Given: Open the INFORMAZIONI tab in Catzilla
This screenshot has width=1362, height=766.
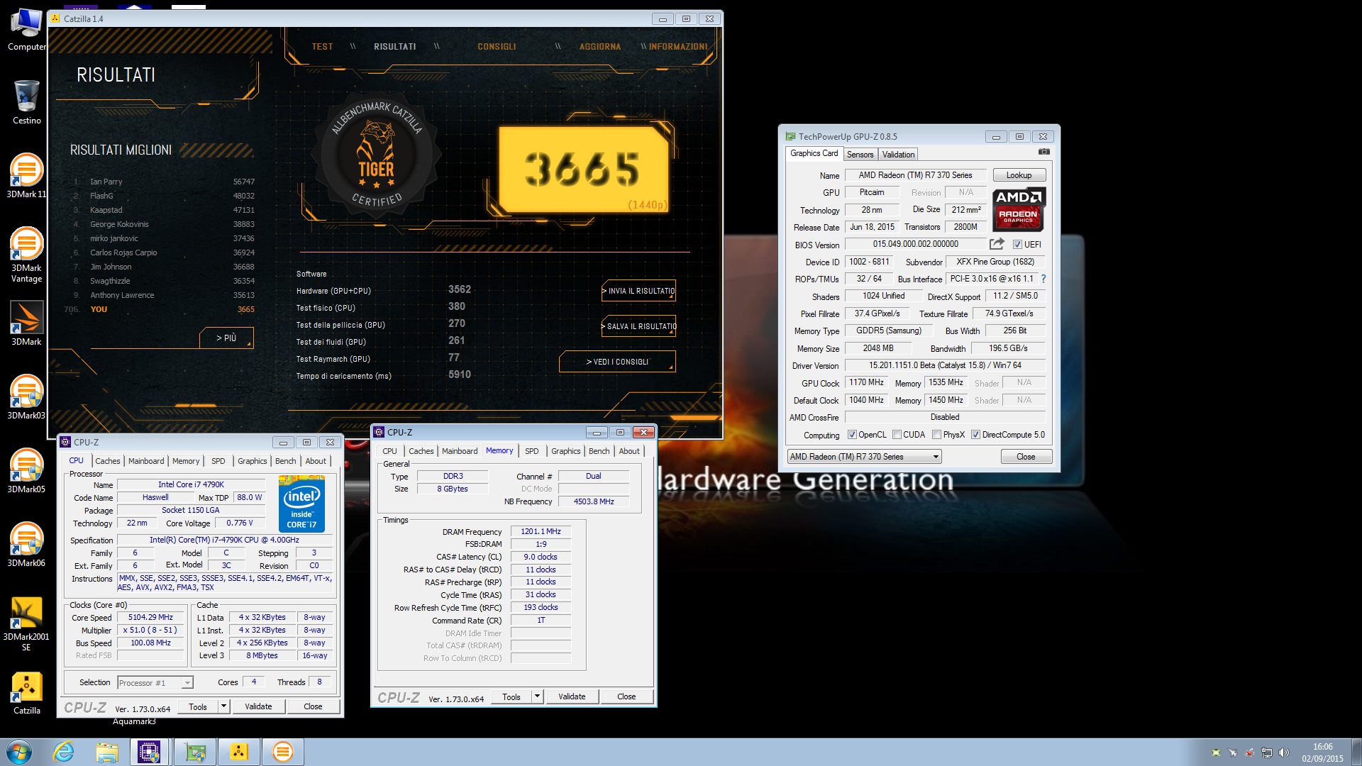Looking at the screenshot, I should pos(678,47).
